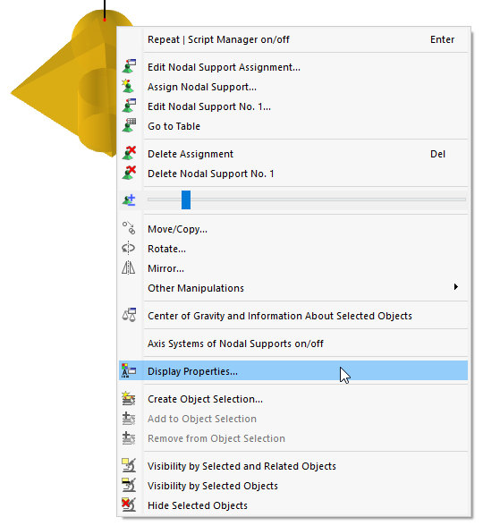Click the size slider track right of handle
The image size is (483, 526).
point(328,199)
